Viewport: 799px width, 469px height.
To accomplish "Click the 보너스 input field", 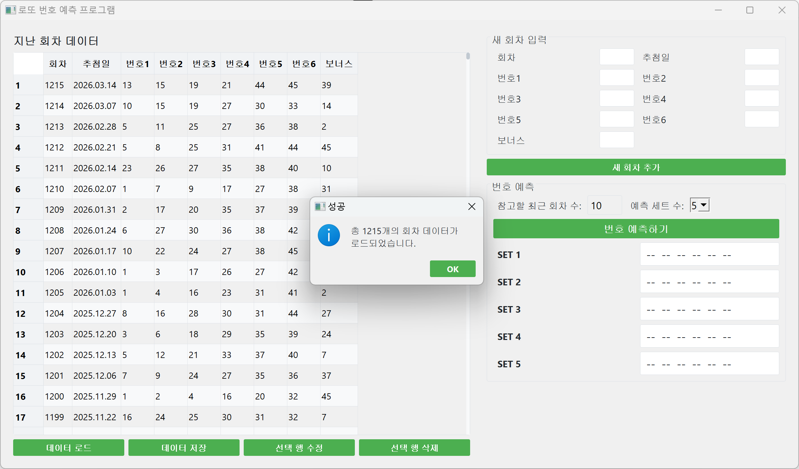I will 617,140.
